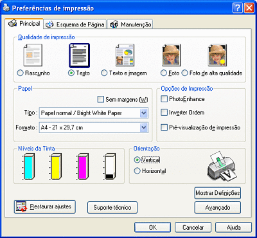Switch to the Esquema de Página tab
The height and width of the screenshot is (238, 257).
click(75, 24)
